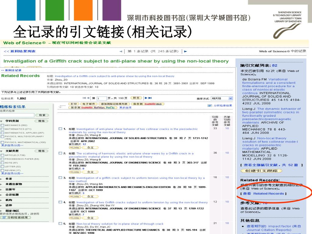This screenshot has height=234, width=312.
Task: Click 保存到 EndNote Web button
Action: coord(148,104)
